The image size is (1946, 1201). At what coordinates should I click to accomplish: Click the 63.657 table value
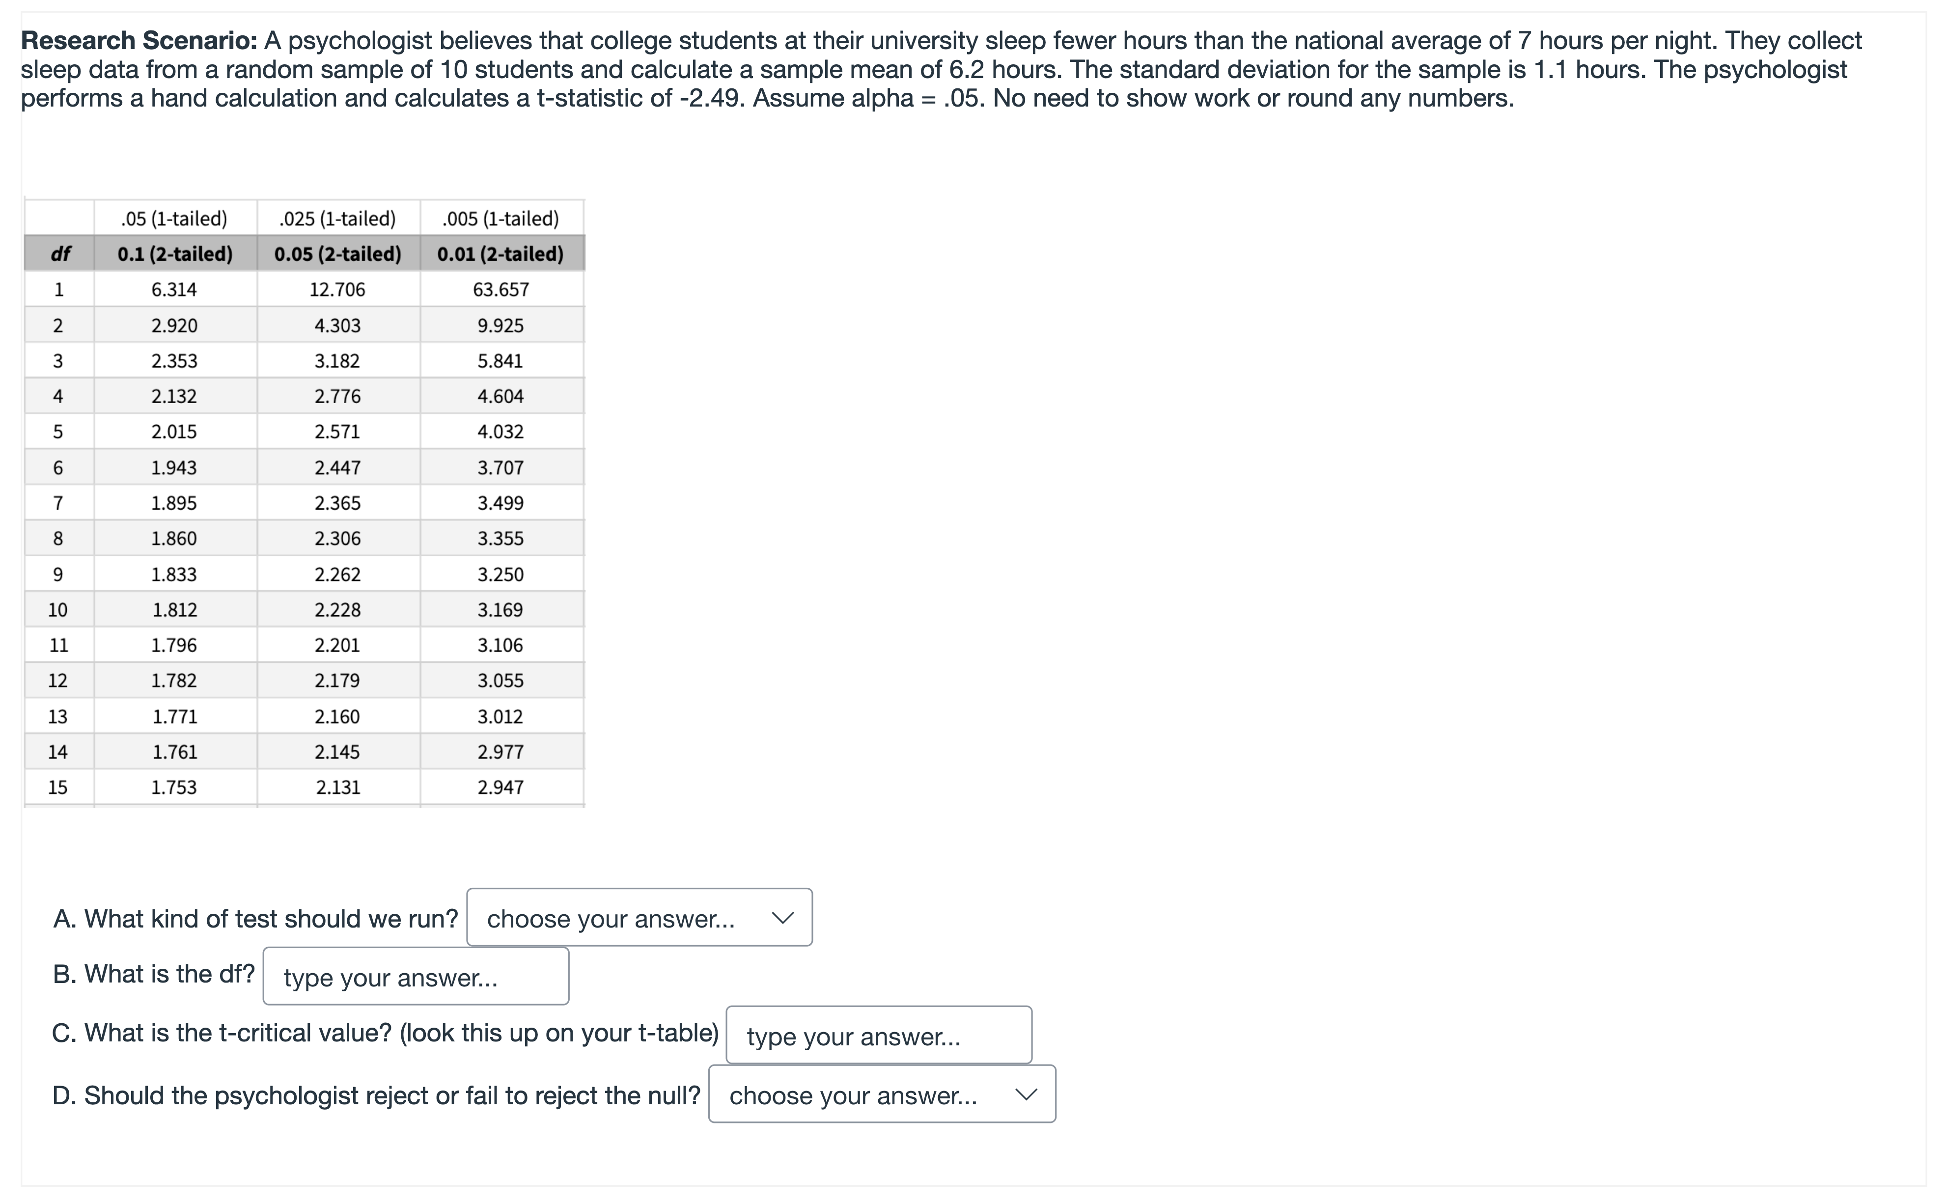click(500, 289)
